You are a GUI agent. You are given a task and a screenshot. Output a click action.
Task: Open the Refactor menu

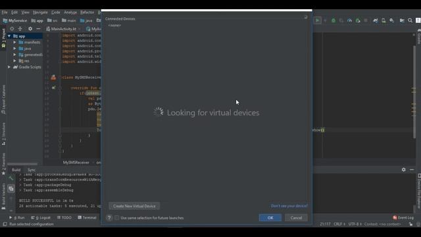[x=87, y=13]
